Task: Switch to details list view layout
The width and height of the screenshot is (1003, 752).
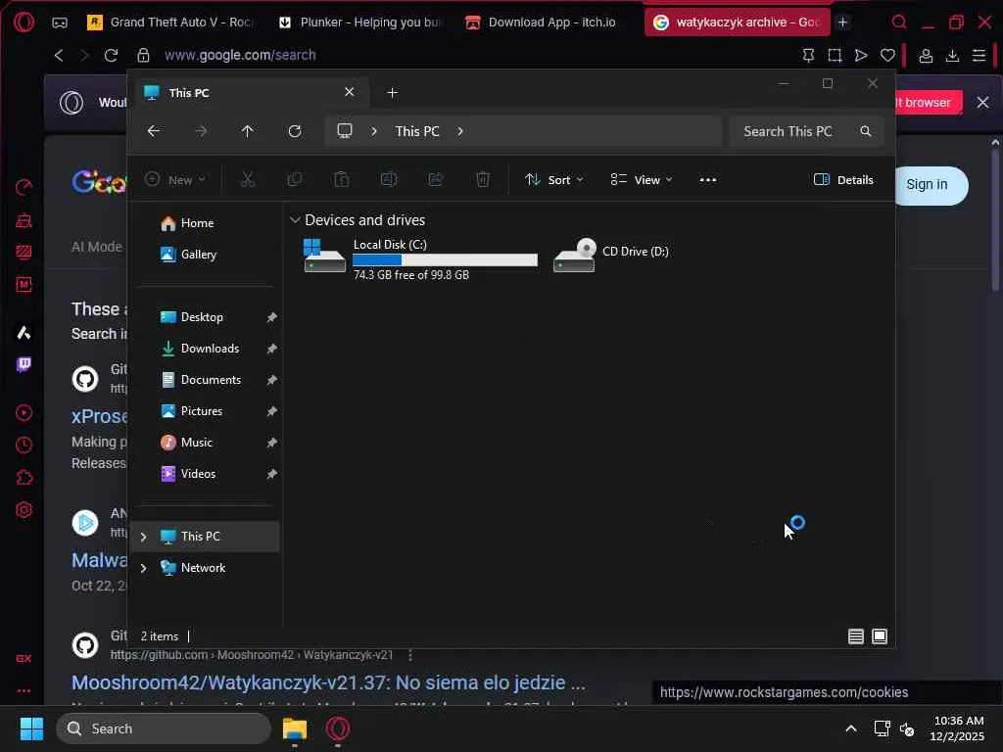Action: tap(855, 636)
